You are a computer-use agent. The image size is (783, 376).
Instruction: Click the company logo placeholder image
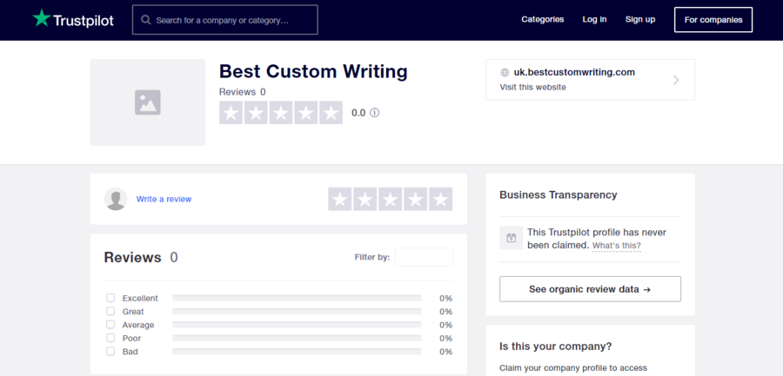(148, 102)
